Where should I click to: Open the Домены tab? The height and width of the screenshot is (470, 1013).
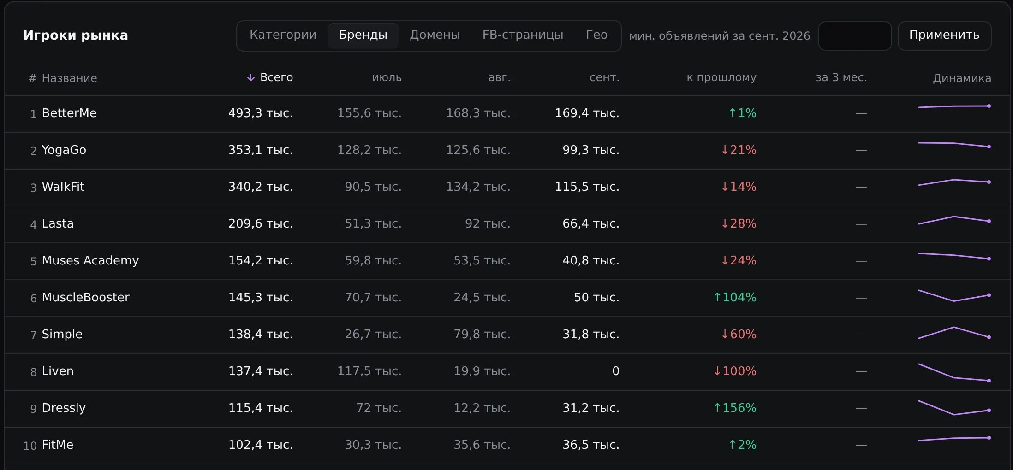[x=435, y=35]
